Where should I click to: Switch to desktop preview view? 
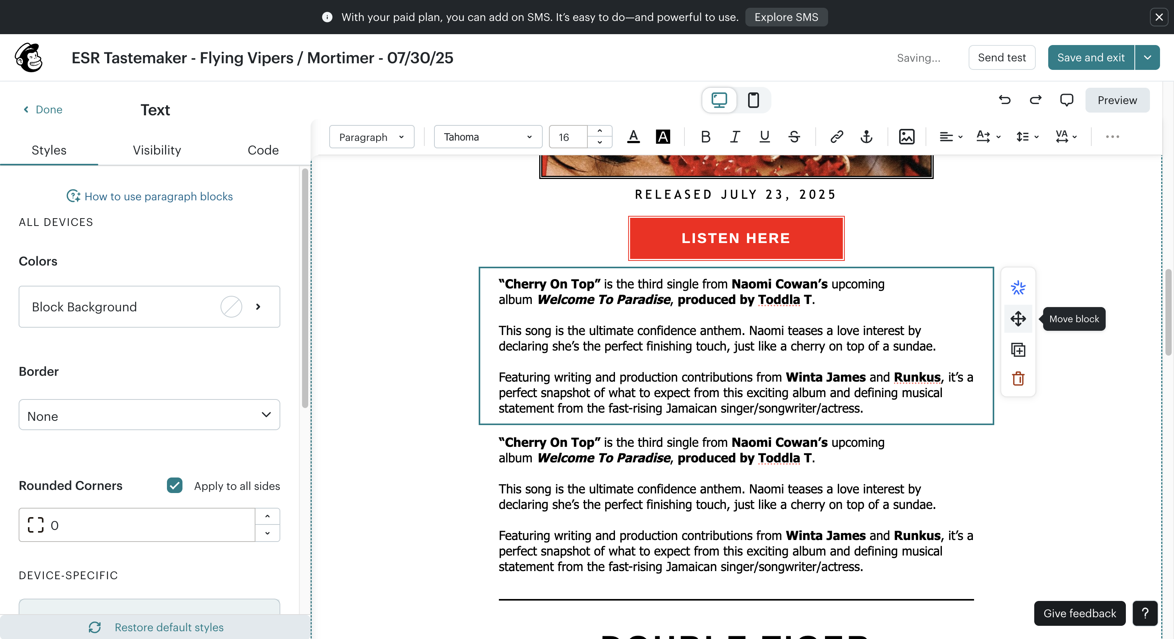[x=719, y=100]
